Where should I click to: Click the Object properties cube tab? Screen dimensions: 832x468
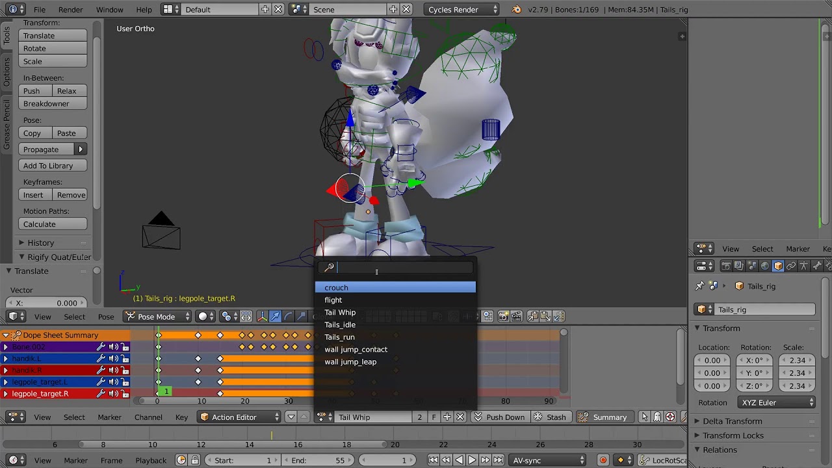pos(778,266)
